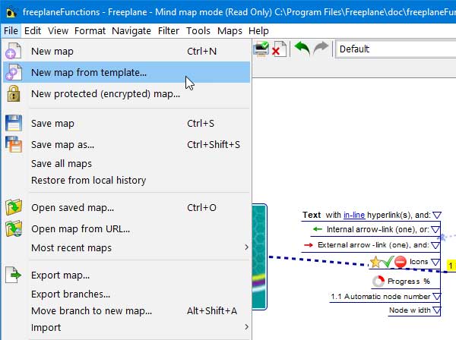Choose Open saved map...
Viewport: 456px width, 340px height.
click(x=126, y=207)
